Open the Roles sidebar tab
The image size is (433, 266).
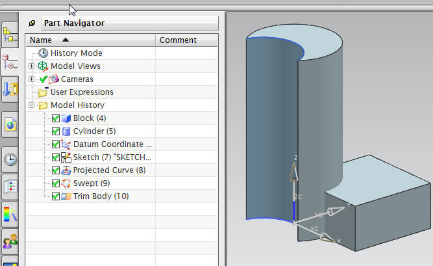pyautogui.click(x=10, y=241)
